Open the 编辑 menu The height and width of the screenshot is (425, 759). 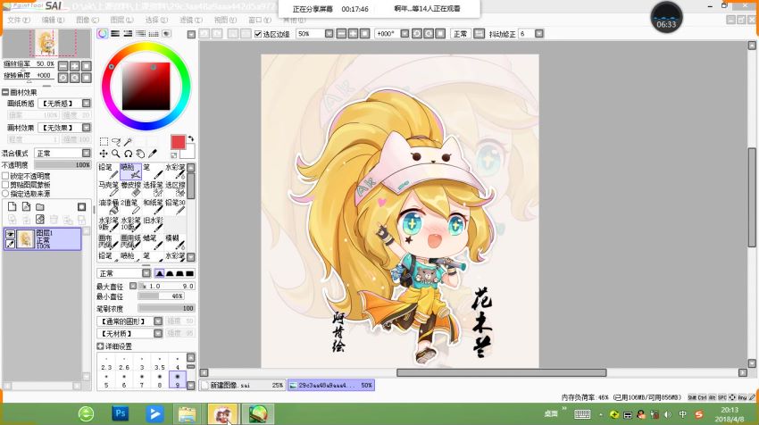tap(53, 20)
